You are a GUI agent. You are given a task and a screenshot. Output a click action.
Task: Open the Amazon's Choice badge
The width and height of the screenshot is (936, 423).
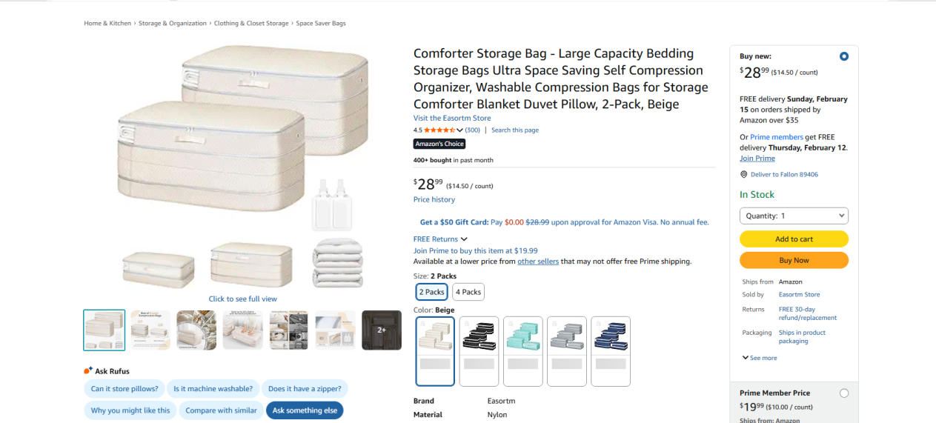tap(439, 144)
